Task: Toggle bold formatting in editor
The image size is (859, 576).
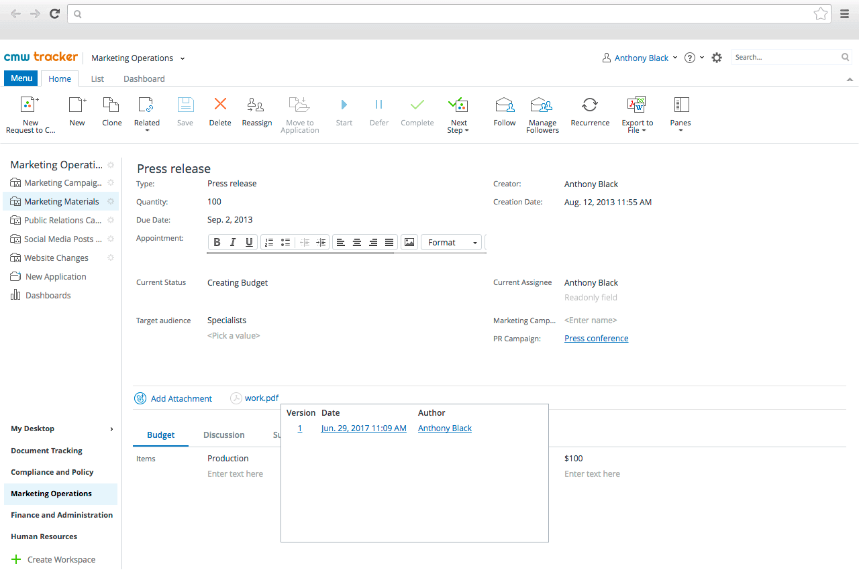Action: 217,243
